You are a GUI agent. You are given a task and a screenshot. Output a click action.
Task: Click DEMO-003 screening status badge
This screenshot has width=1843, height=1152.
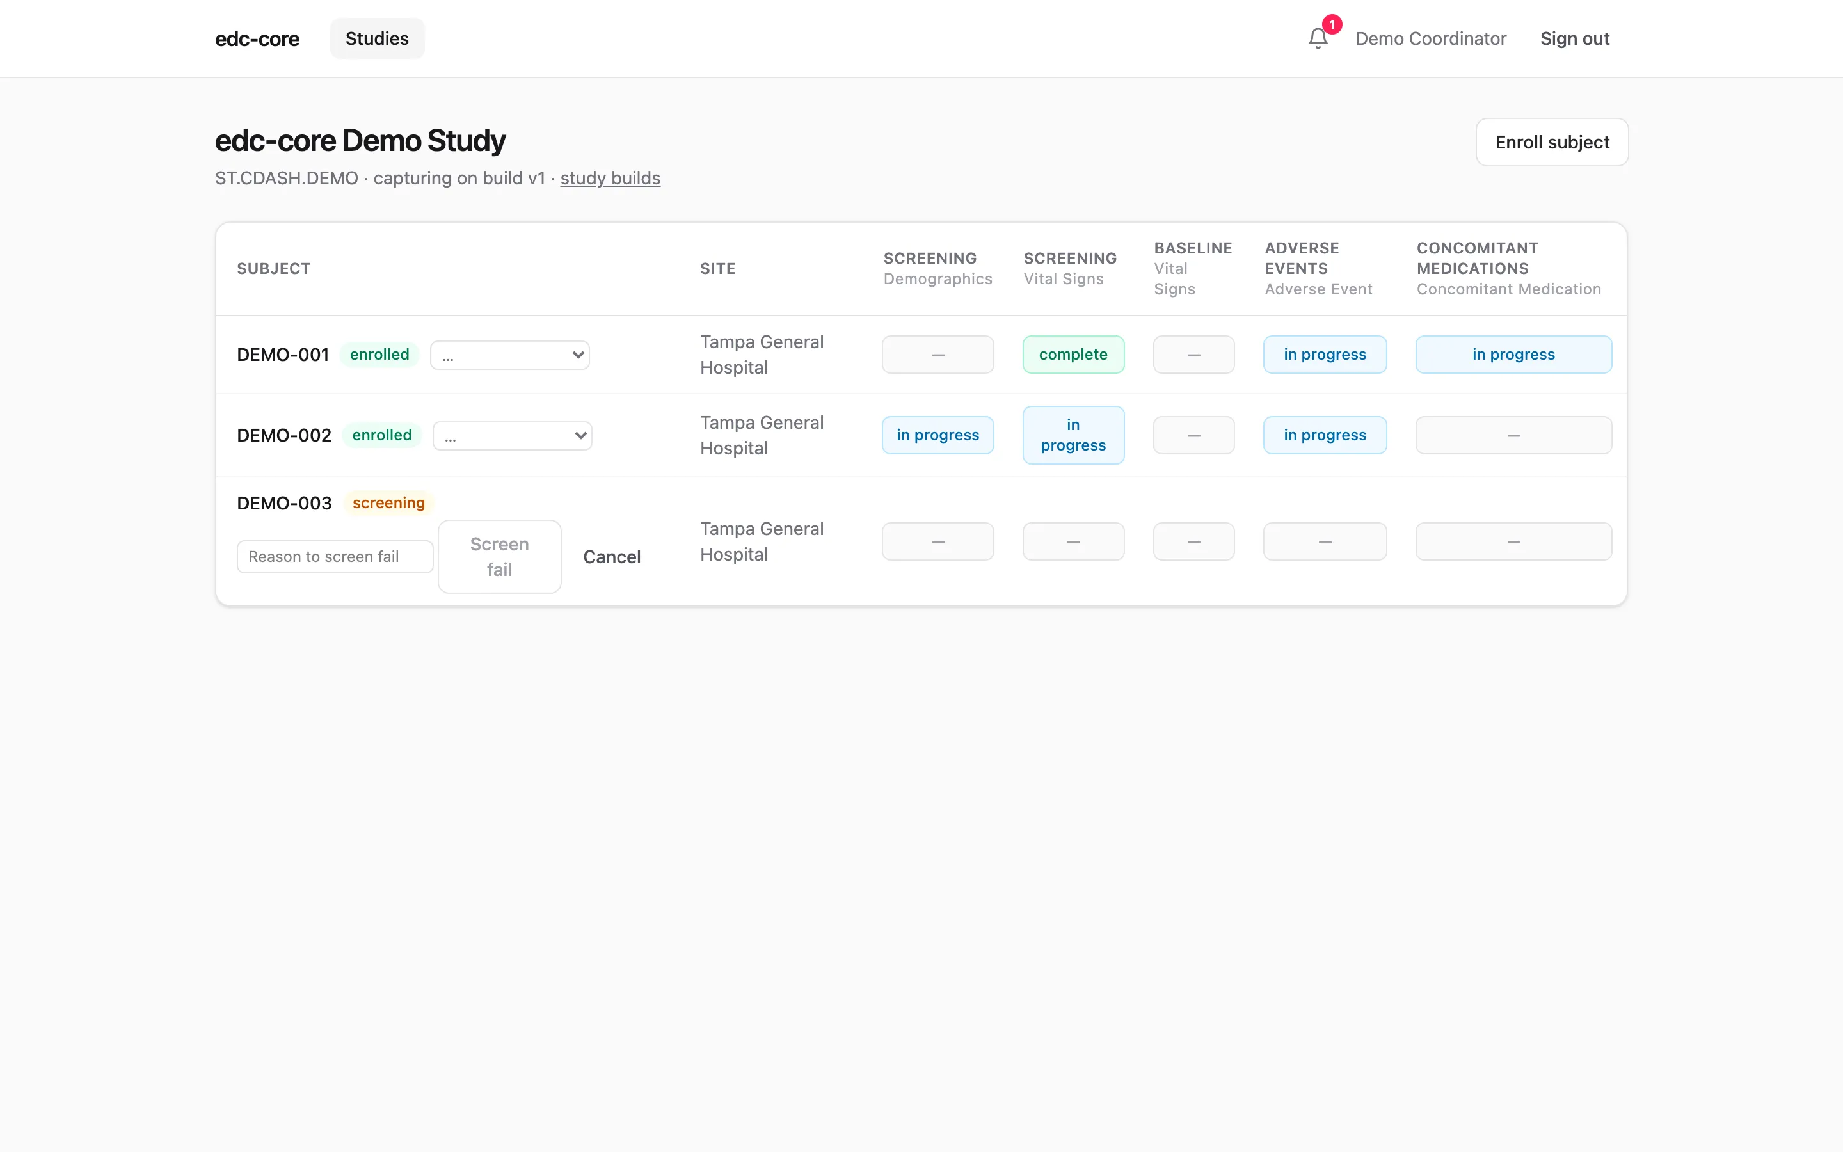tap(388, 504)
